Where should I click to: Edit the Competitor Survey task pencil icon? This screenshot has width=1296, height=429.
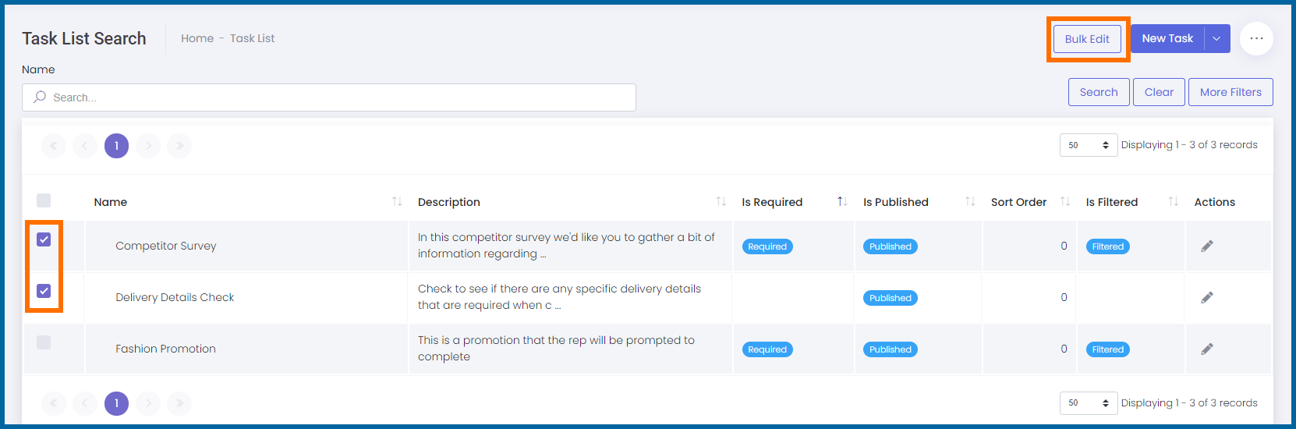coord(1207,246)
